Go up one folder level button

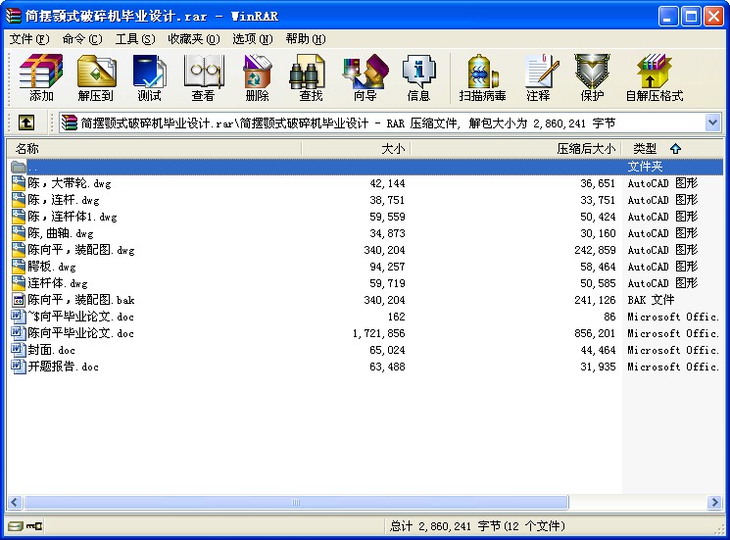(26, 123)
